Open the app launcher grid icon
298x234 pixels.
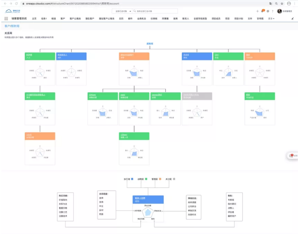click(x=6, y=19)
